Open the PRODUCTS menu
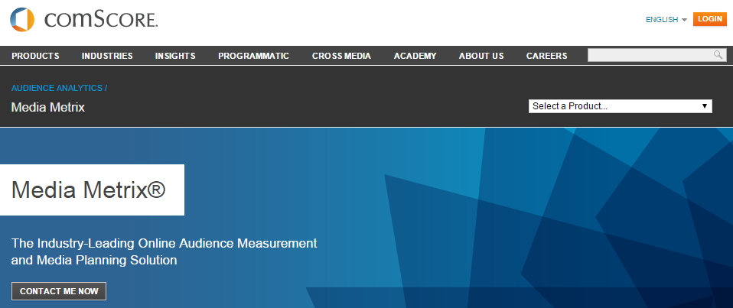Screen dimensions: 733x308 (x=35, y=56)
